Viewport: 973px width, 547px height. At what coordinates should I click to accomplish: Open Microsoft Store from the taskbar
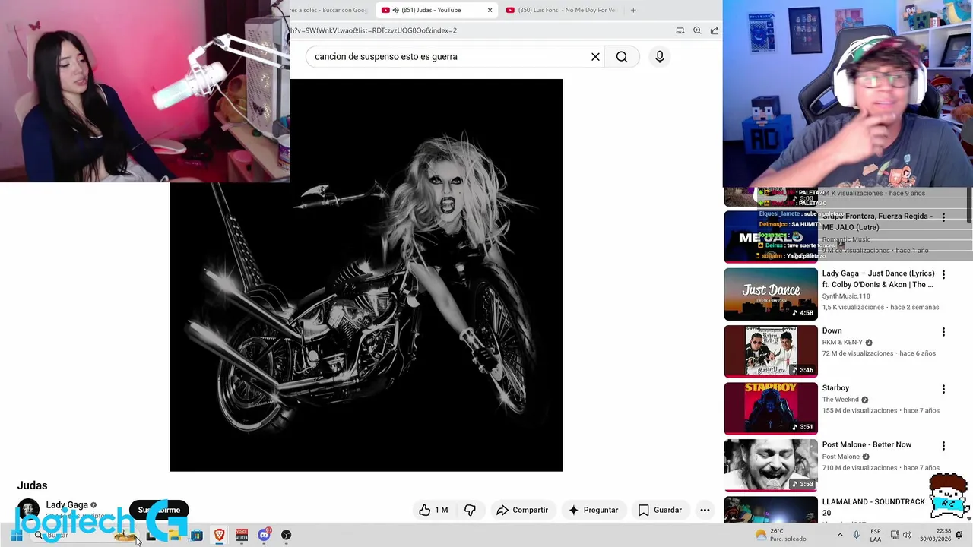pyautogui.click(x=197, y=535)
